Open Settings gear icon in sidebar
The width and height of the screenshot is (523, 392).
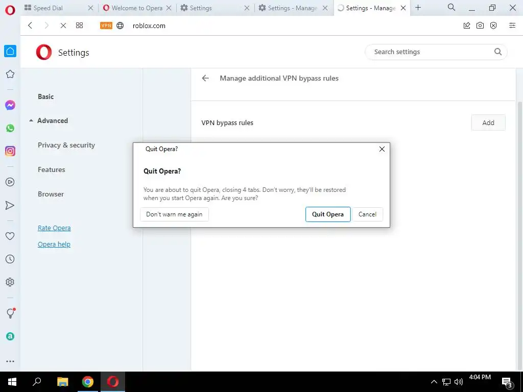10,282
